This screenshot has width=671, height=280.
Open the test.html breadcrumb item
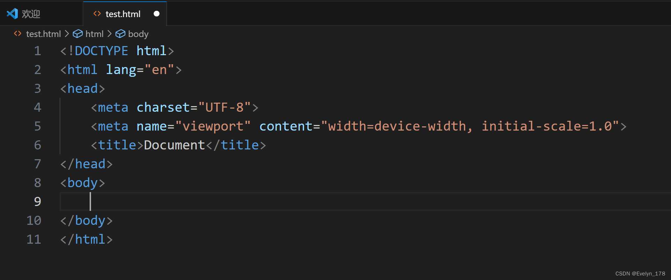[43, 34]
